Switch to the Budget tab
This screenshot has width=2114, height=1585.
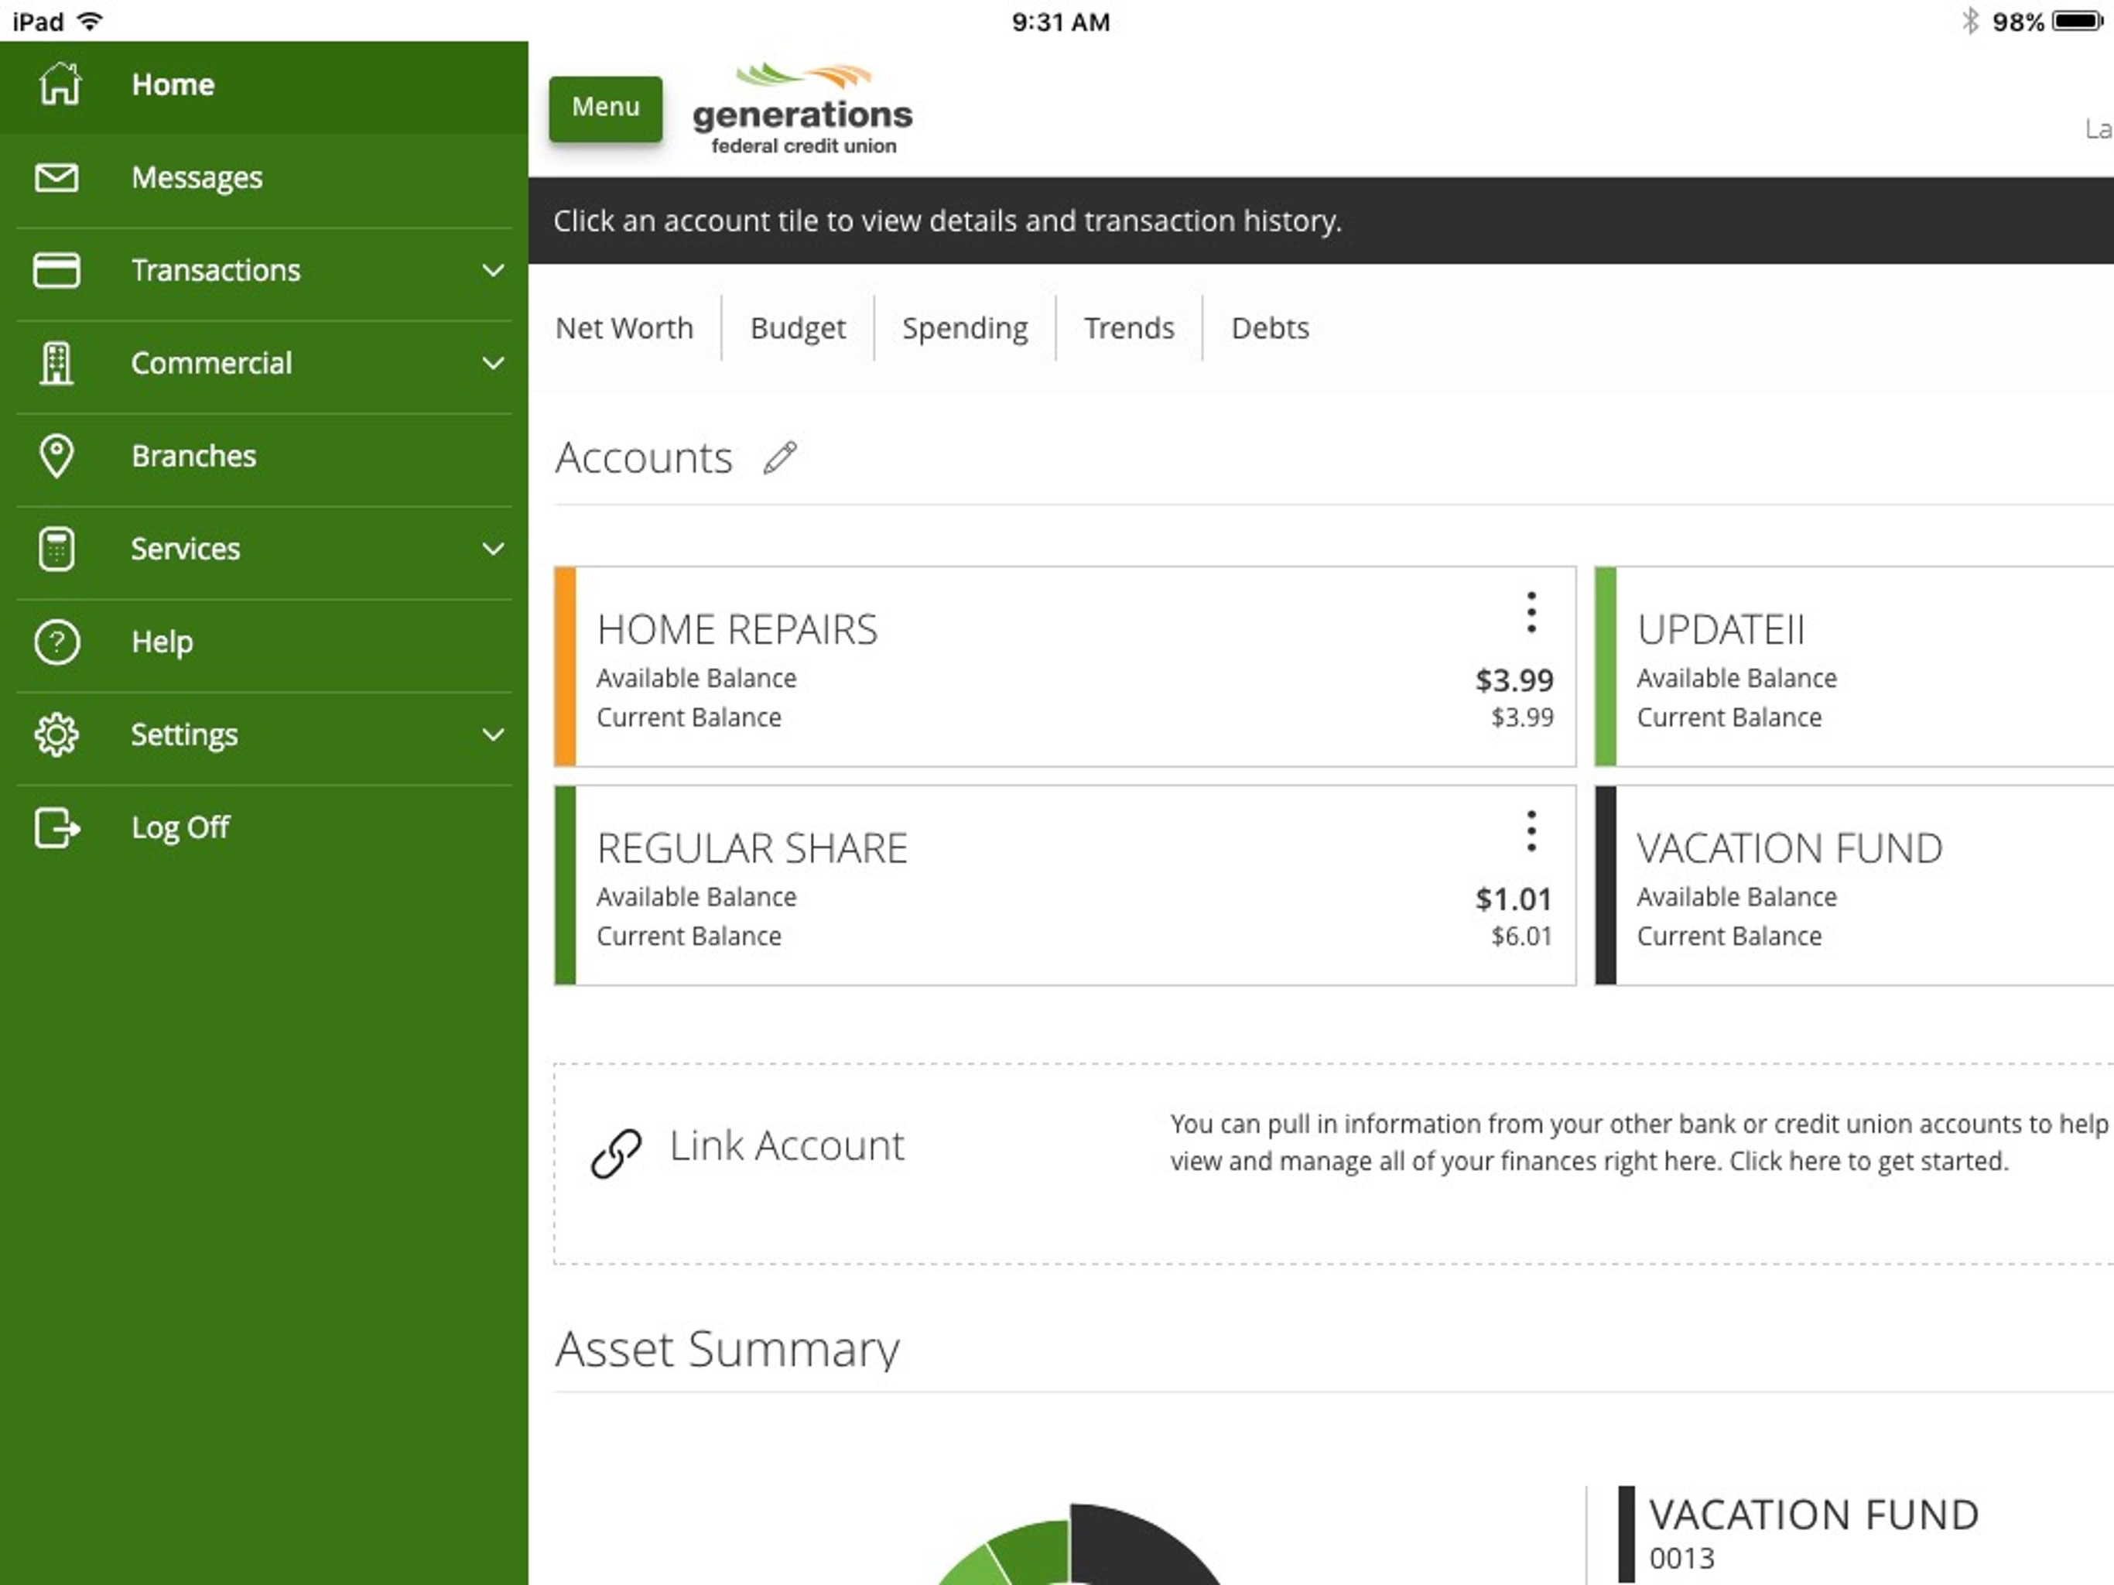(798, 328)
